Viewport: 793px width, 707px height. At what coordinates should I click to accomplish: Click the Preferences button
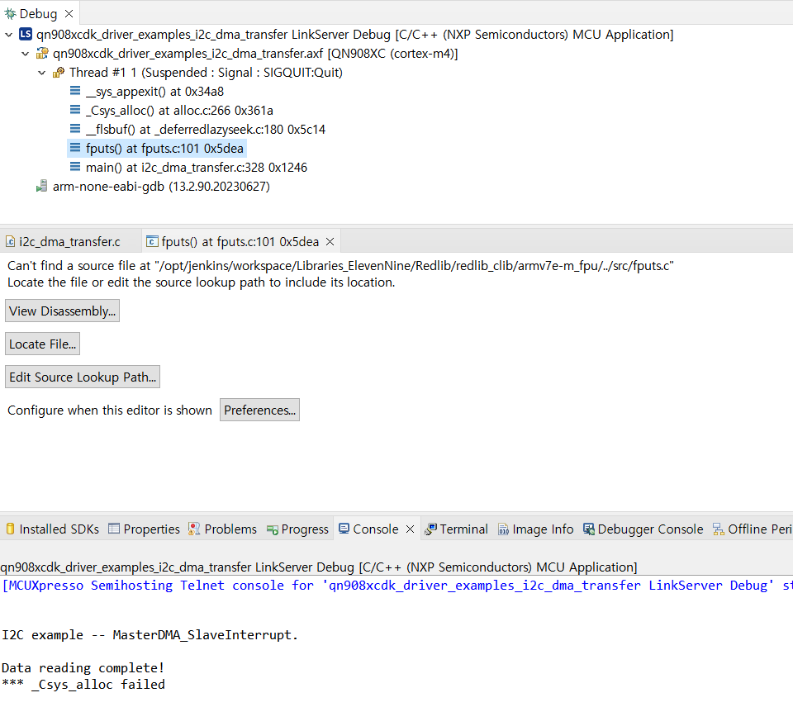(259, 410)
